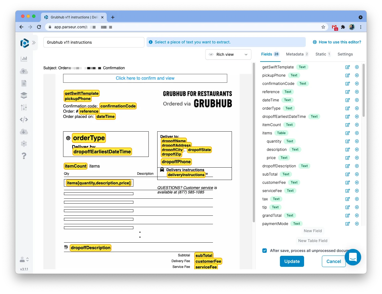Click the help question mark icon
Screen dimensions: 382x294
[24, 156]
